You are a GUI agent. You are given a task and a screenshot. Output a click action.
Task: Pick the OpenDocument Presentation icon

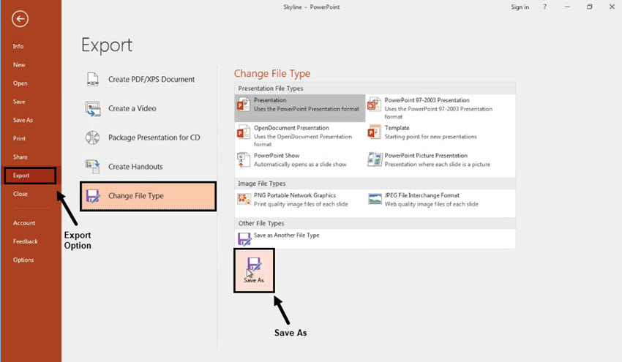243,132
